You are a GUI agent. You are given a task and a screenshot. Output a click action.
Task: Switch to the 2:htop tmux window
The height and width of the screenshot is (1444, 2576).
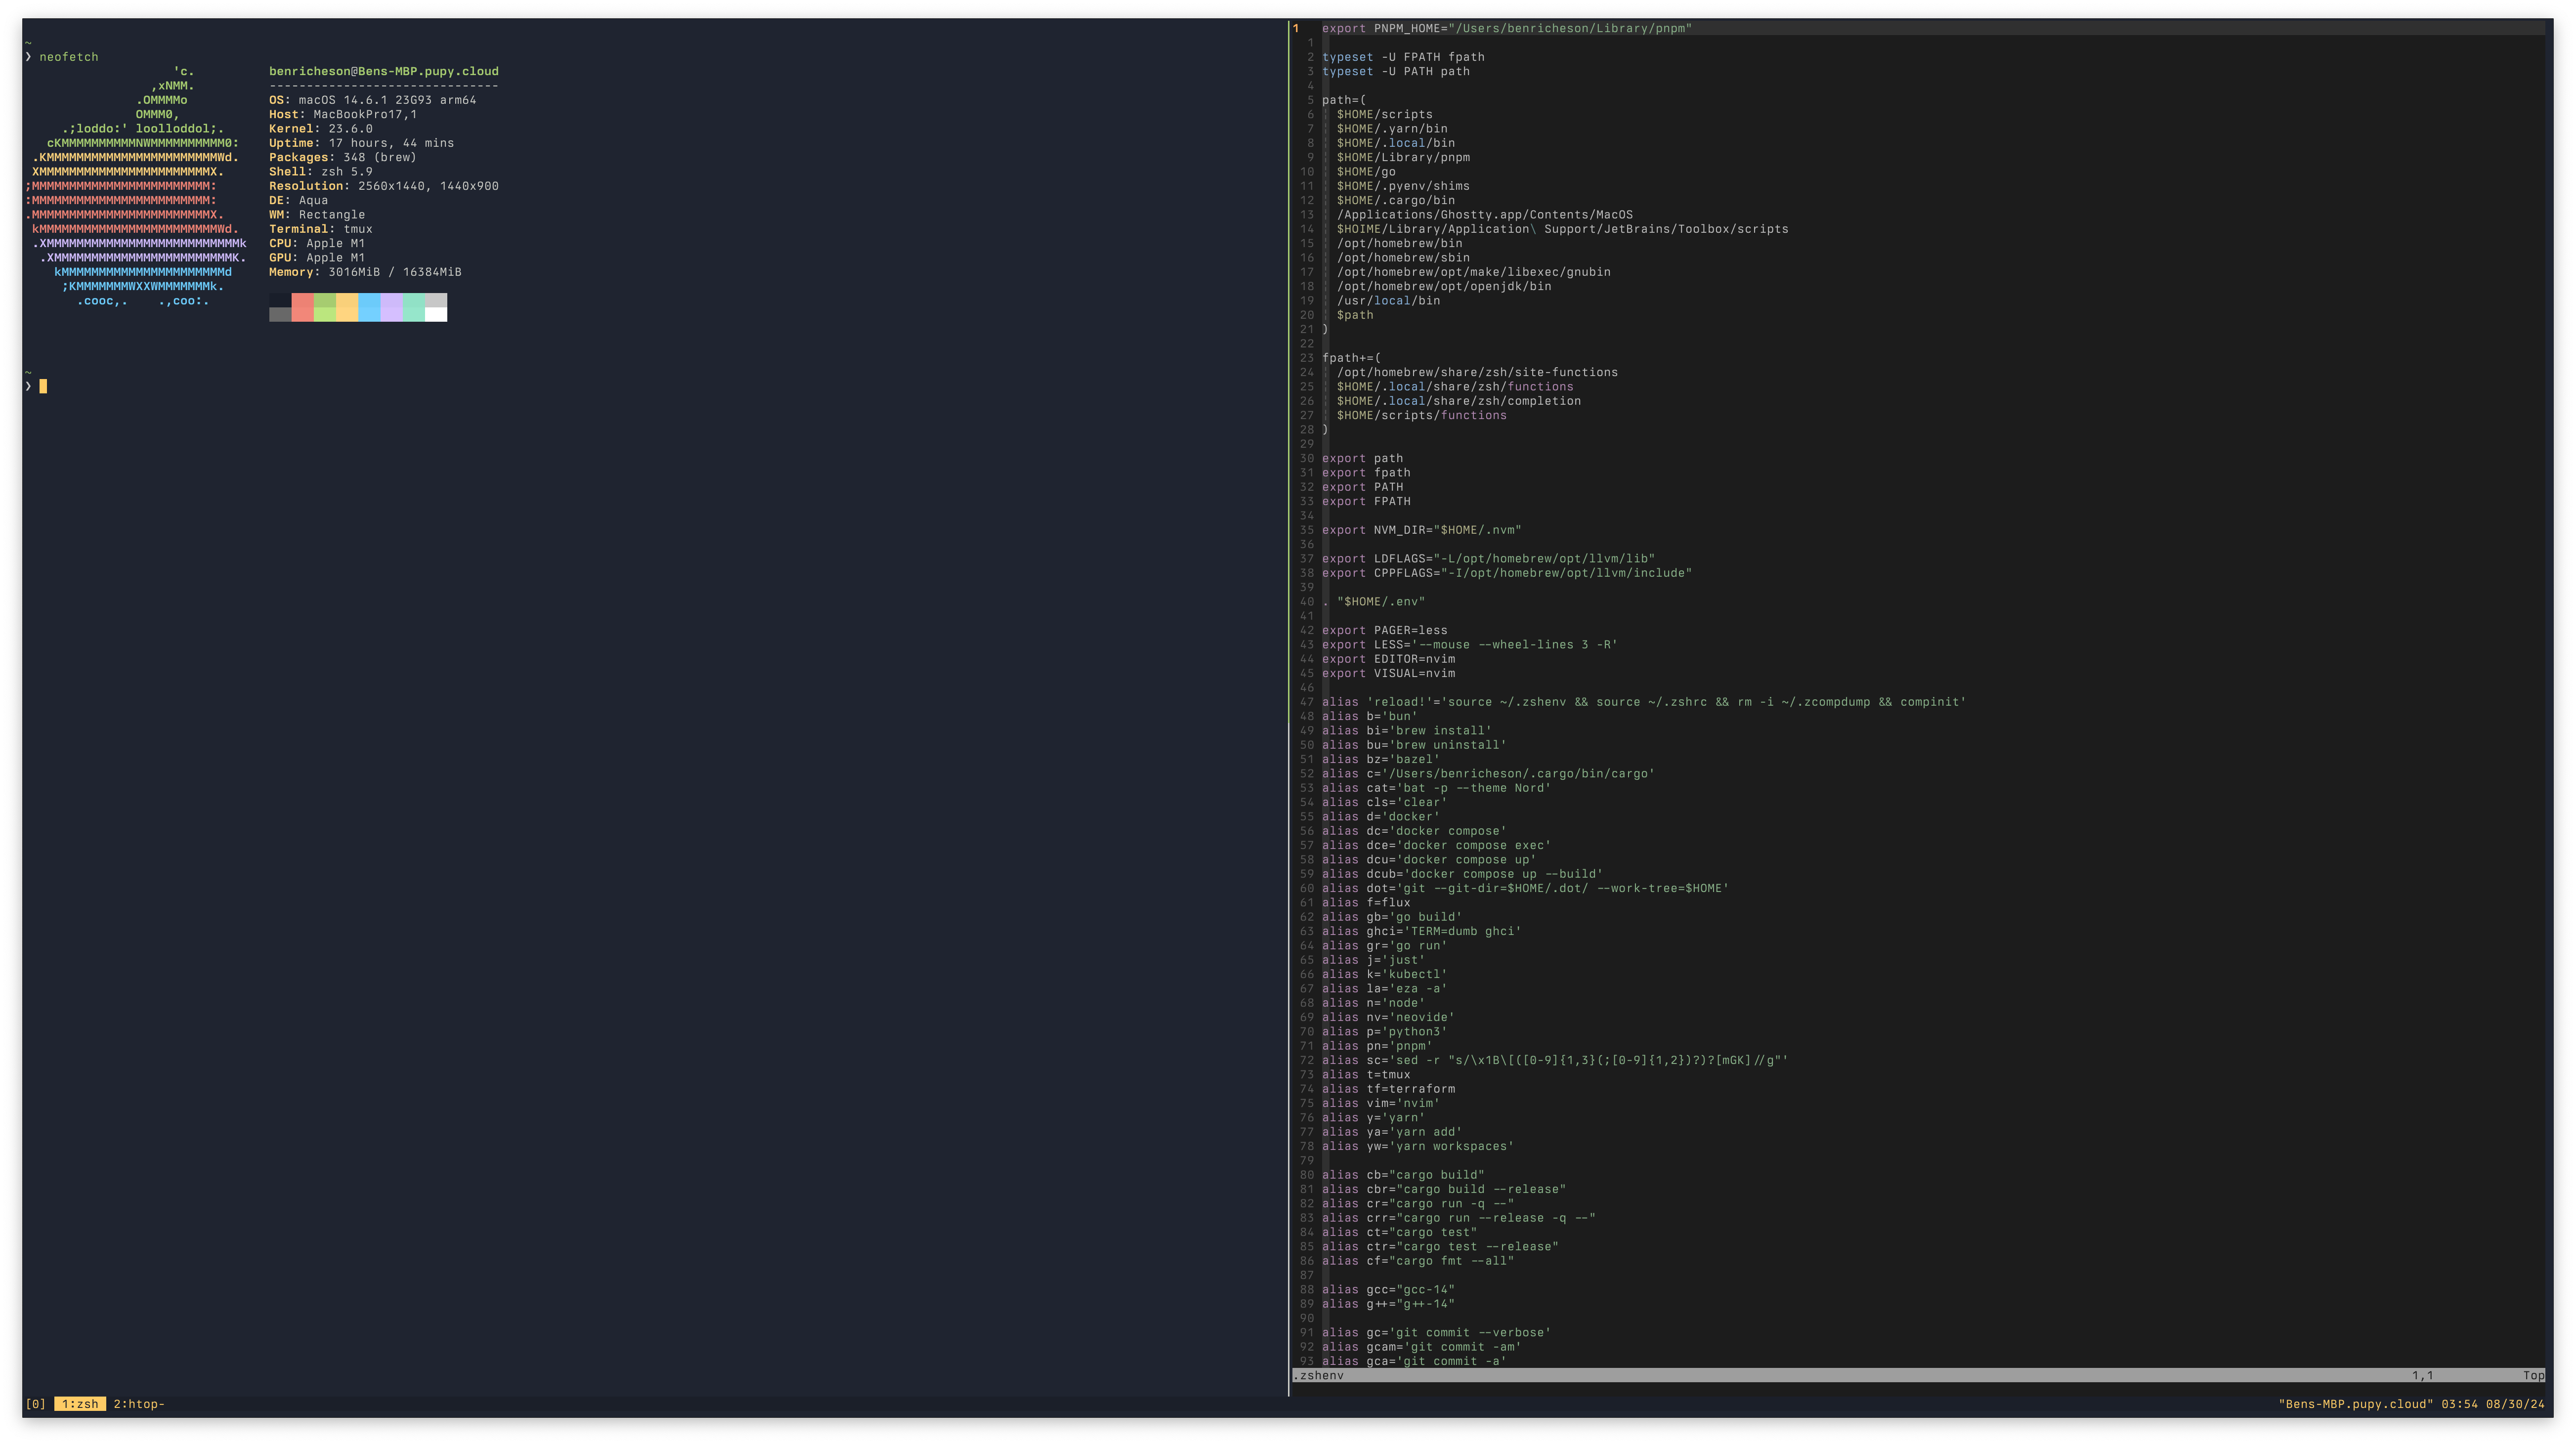tap(138, 1404)
